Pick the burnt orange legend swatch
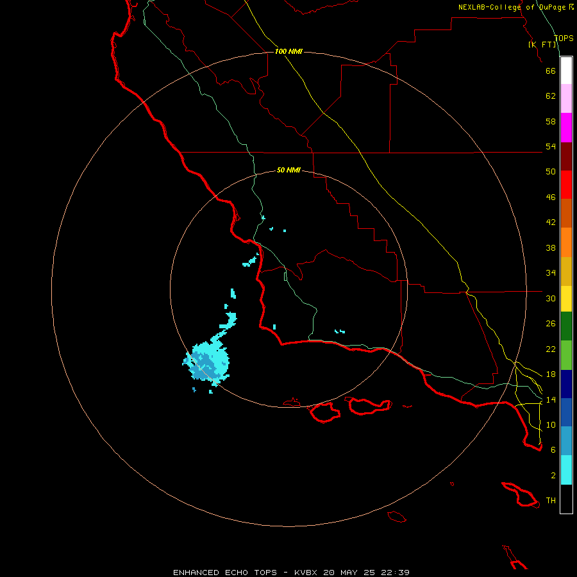Viewport: 577px width, 577px height. click(566, 213)
